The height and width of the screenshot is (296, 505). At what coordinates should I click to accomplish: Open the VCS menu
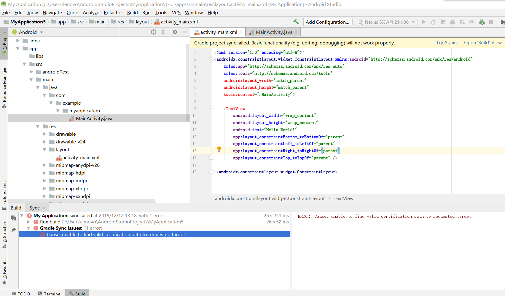point(176,12)
